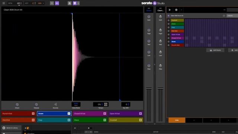Select the Dist Kick pad

point(18,120)
